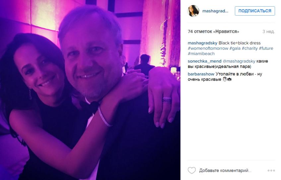
Task: Click mashagradsky username in the caption
Action: pyautogui.click(x=202, y=43)
